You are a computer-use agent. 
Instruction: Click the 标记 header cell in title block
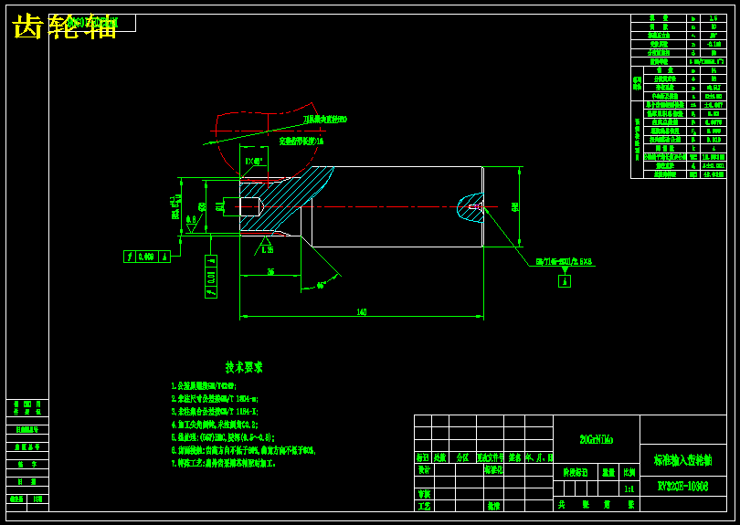point(423,457)
